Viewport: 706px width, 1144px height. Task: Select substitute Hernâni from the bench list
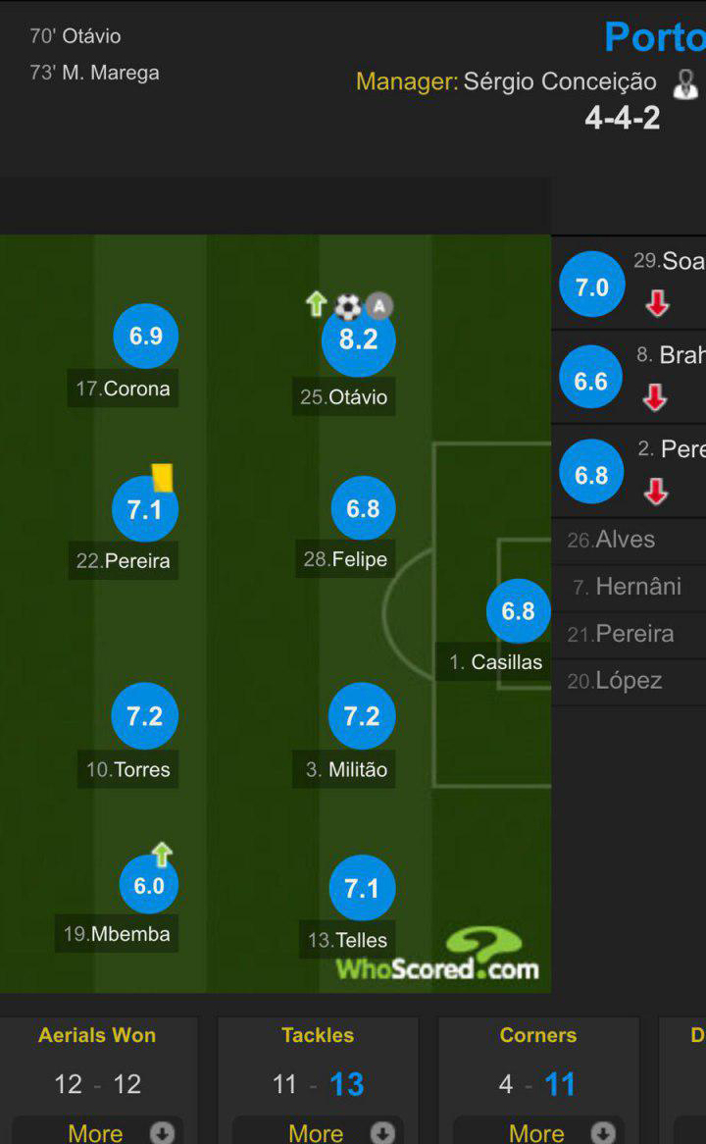click(637, 587)
